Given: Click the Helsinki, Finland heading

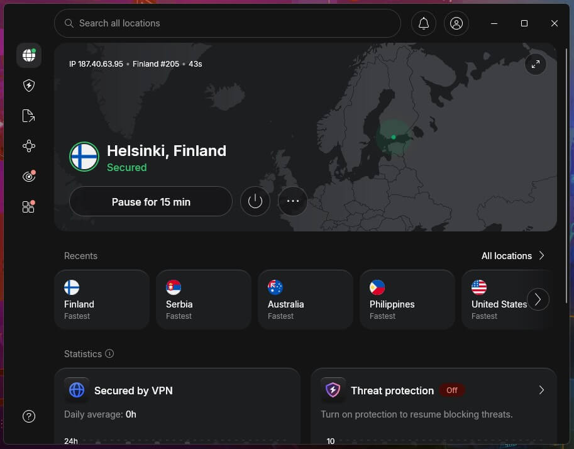Looking at the screenshot, I should click(167, 151).
